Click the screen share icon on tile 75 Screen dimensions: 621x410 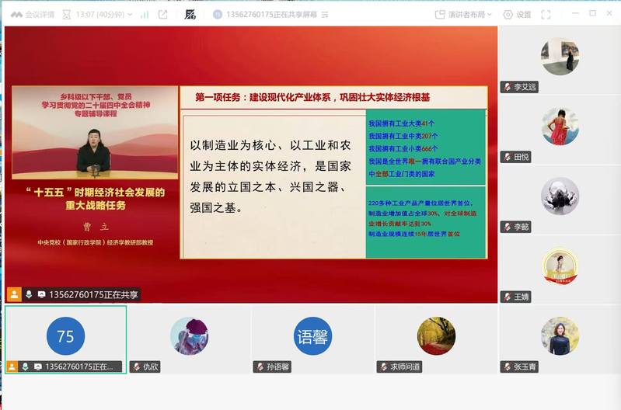[x=39, y=367]
